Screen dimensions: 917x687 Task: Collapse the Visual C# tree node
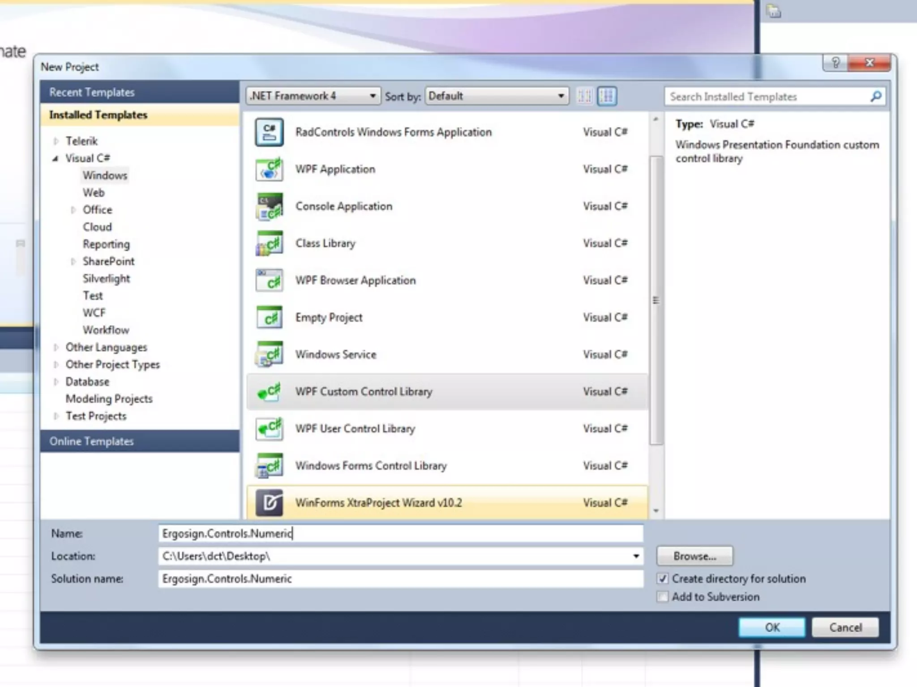[x=56, y=158]
